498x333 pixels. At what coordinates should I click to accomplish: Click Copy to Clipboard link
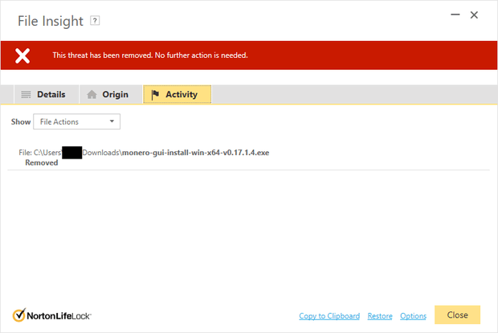(x=329, y=316)
